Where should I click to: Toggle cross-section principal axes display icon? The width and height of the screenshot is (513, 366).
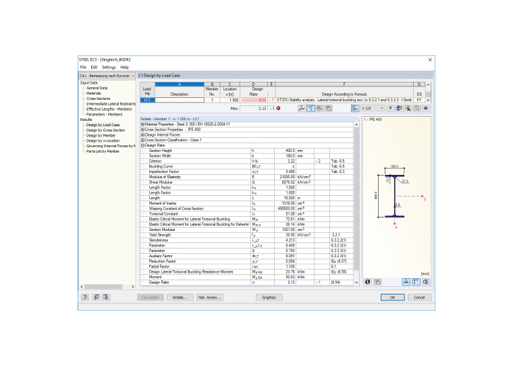tap(416, 282)
